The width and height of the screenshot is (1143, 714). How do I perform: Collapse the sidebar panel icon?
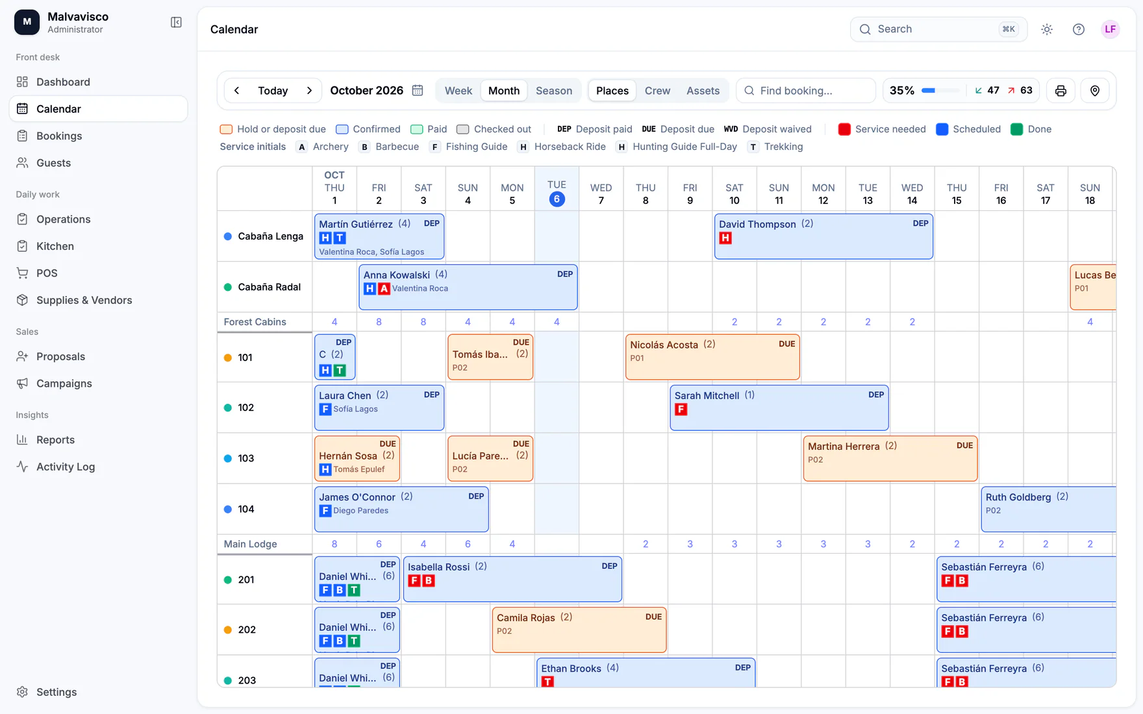click(x=176, y=23)
